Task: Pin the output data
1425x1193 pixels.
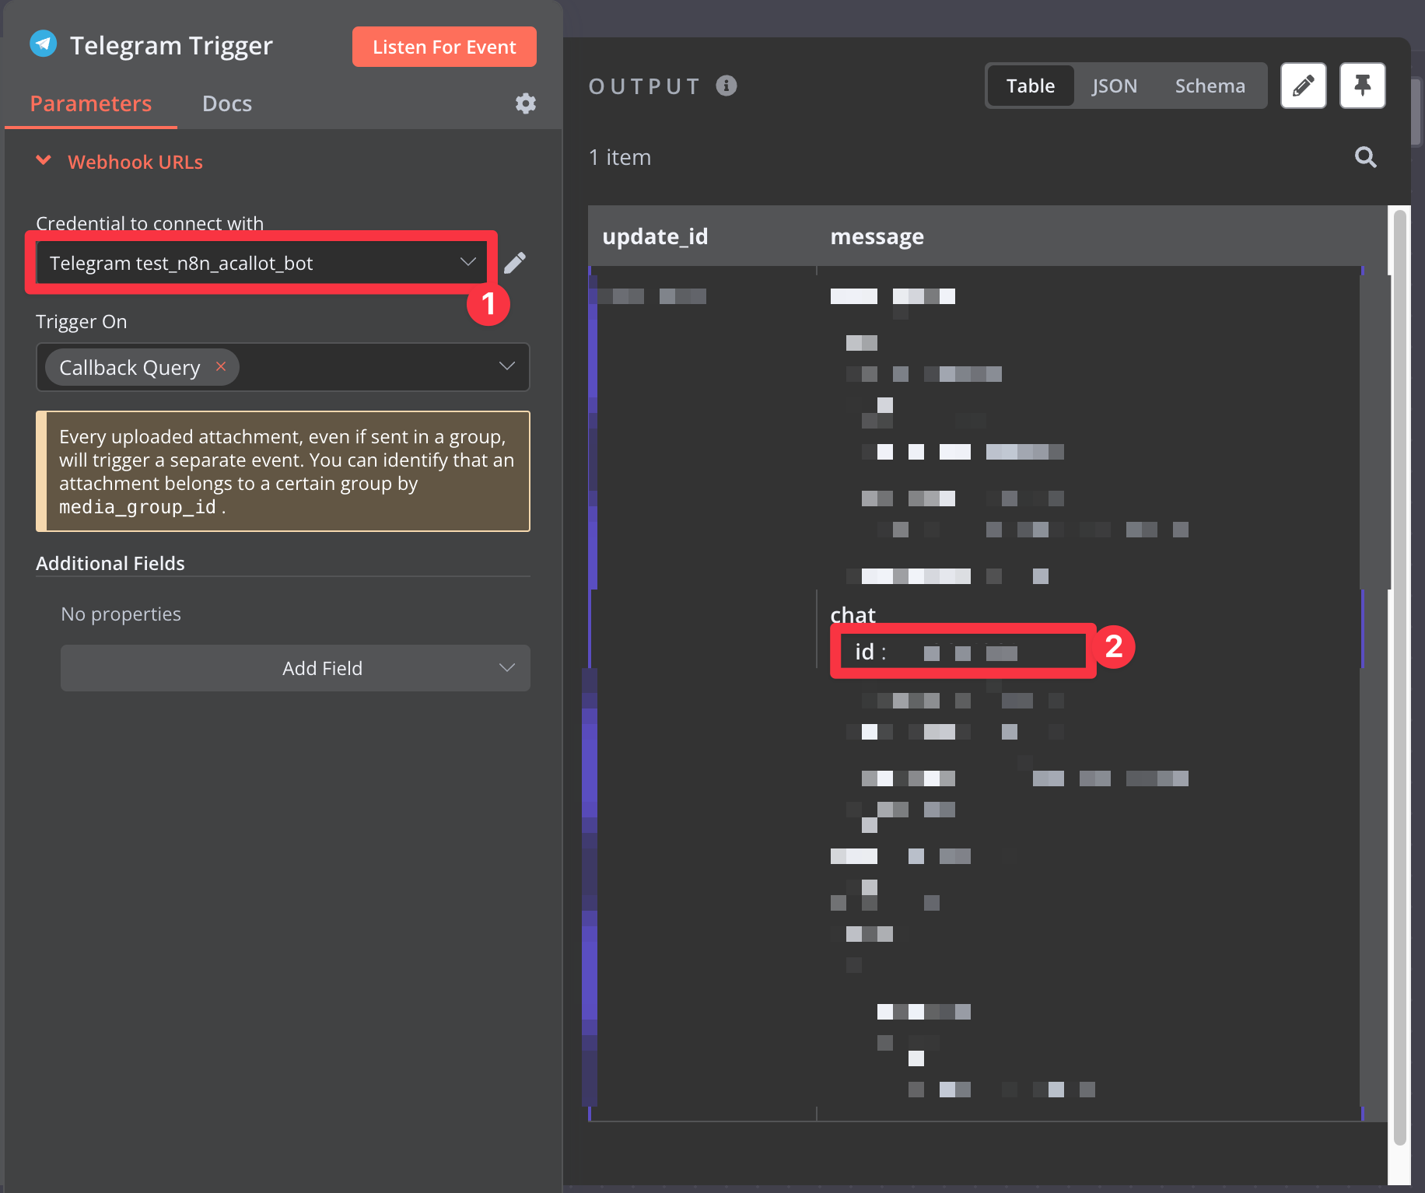Action: coord(1362,86)
